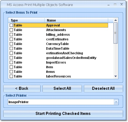Check the DataTimeTable checkbox
The width and height of the screenshot is (128, 122).
(11, 49)
